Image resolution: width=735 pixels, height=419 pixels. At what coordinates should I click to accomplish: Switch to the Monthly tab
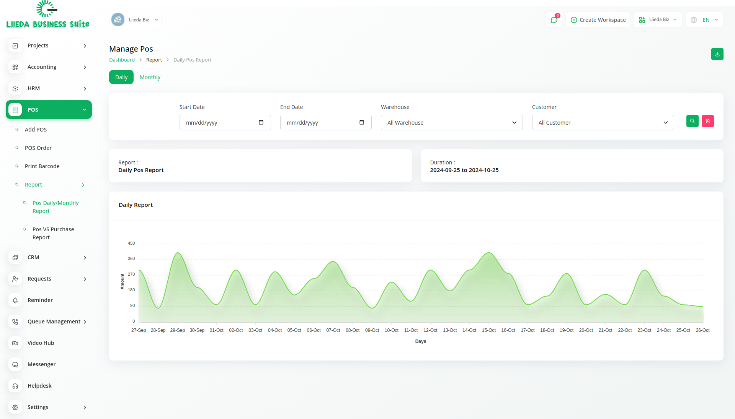point(150,77)
